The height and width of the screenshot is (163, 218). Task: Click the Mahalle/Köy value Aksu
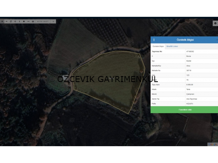[188, 66]
